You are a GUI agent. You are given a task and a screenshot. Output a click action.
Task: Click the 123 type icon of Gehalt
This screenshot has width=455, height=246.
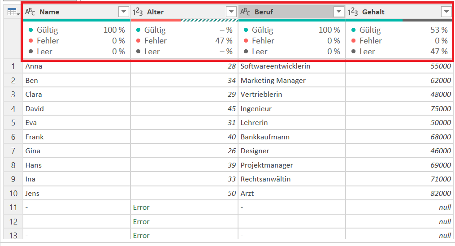pos(352,12)
